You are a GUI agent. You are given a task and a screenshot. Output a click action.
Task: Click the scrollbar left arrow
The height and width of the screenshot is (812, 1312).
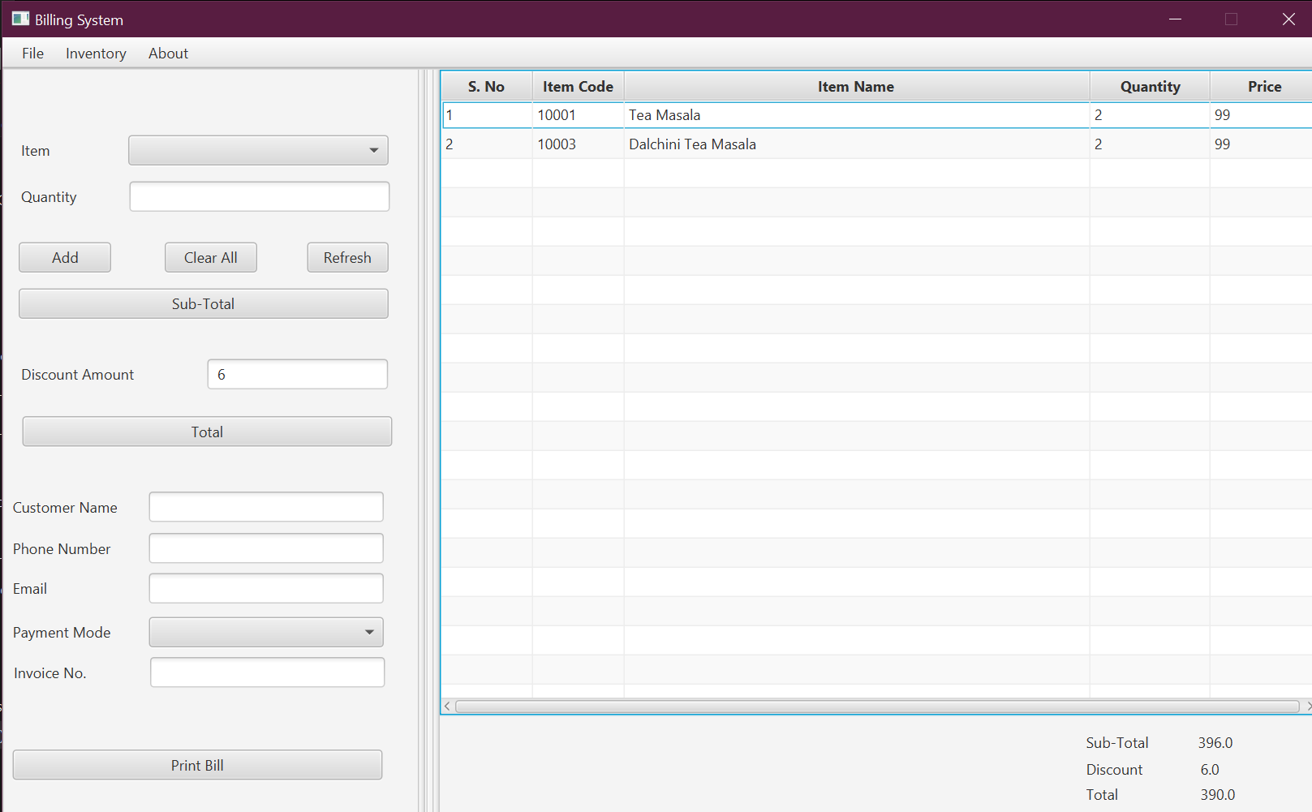point(447,707)
